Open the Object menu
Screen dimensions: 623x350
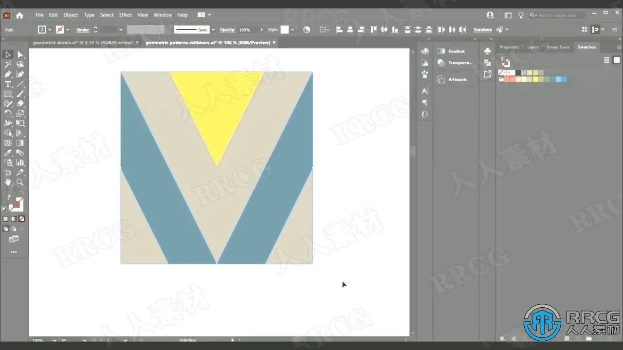[x=71, y=15]
